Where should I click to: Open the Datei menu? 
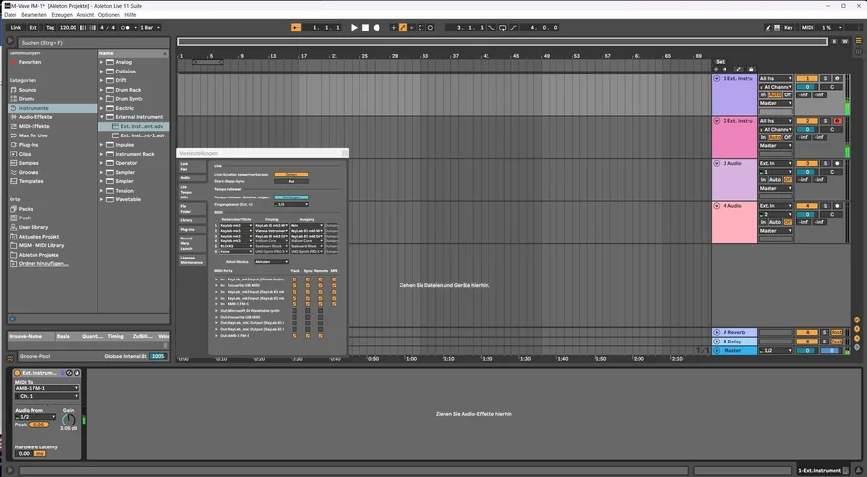click(x=10, y=15)
